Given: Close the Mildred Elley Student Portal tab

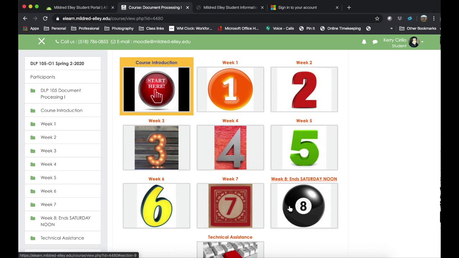Looking at the screenshot, I should coord(113,7).
